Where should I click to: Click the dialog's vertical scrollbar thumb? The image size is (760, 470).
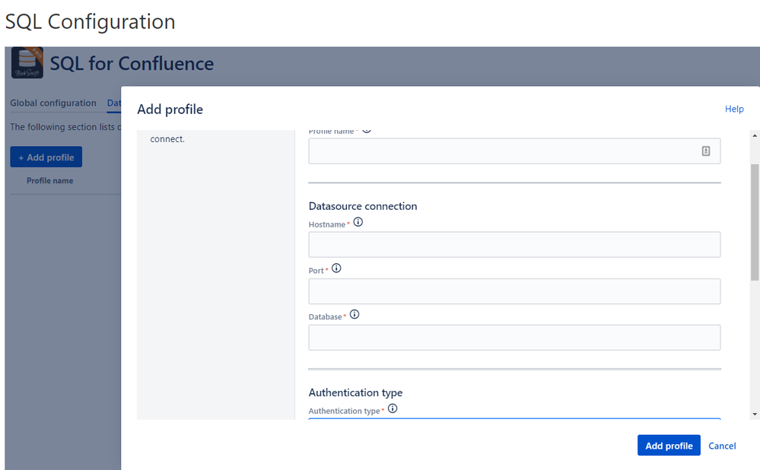pyautogui.click(x=754, y=221)
